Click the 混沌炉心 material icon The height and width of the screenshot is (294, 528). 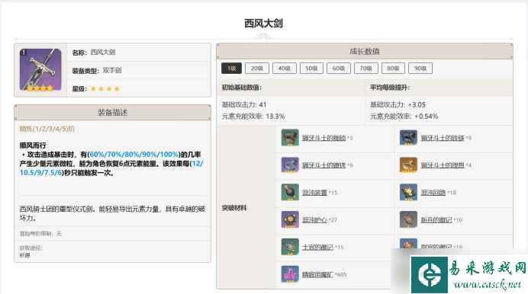point(290,220)
